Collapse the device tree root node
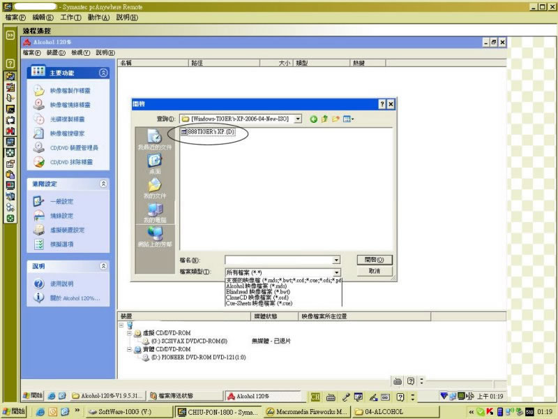This screenshot has height=419, width=558. 121,325
